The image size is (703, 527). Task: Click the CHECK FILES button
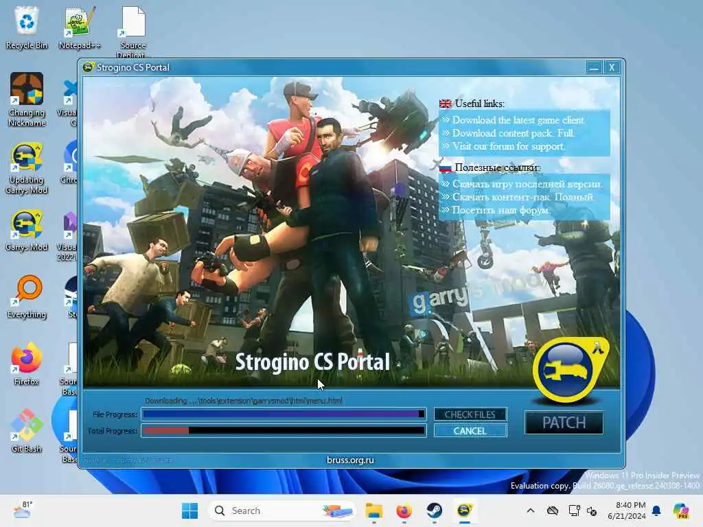pos(470,414)
